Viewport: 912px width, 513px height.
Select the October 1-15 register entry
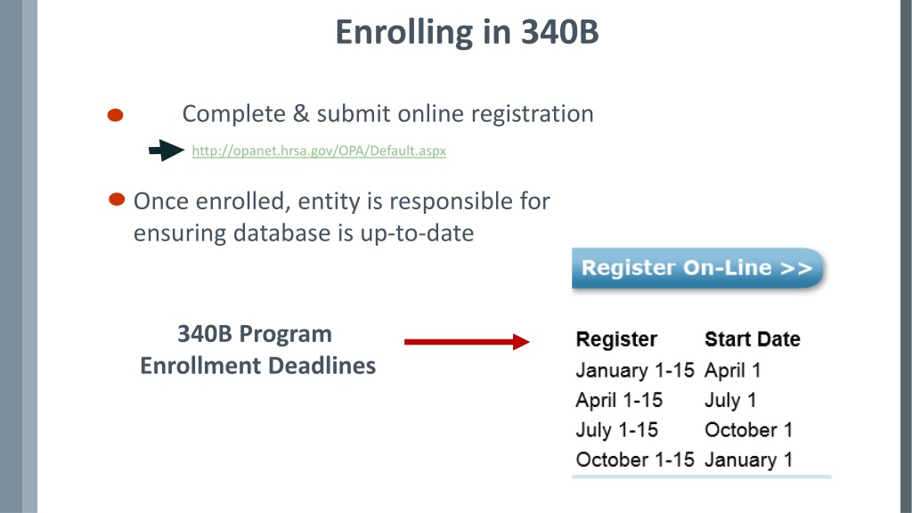coord(635,460)
